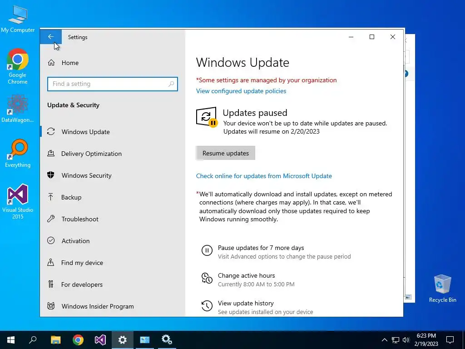
Task: Open File Explorer from the taskbar
Action: 55,340
